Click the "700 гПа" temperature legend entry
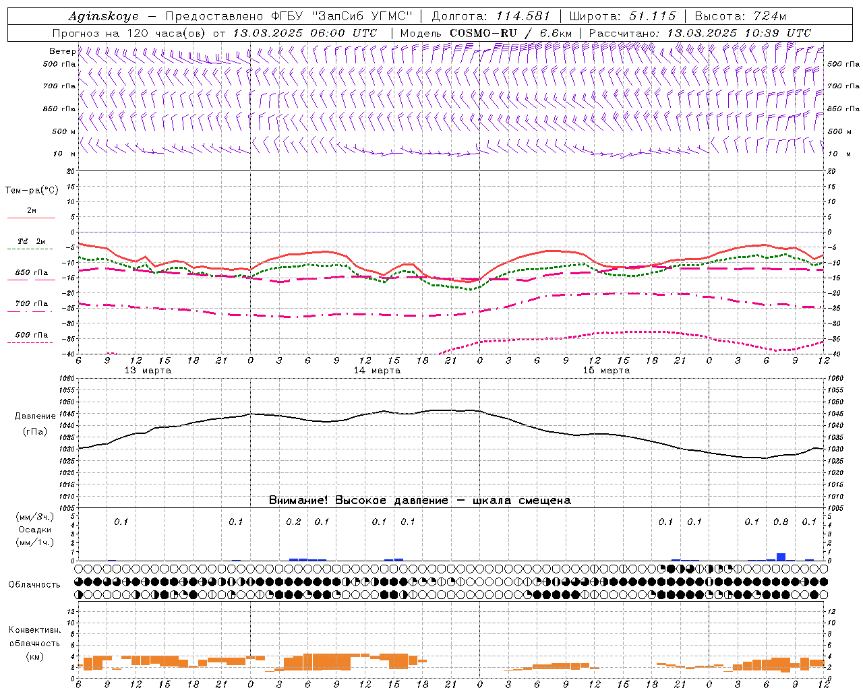The width and height of the screenshot is (863, 690). tap(32, 304)
